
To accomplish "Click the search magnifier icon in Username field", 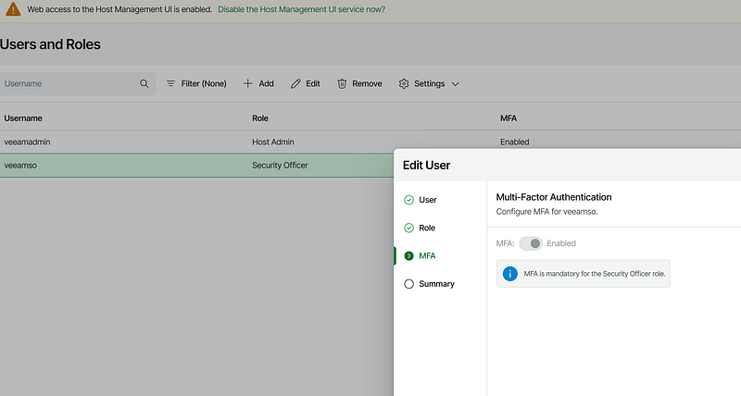I will [144, 83].
